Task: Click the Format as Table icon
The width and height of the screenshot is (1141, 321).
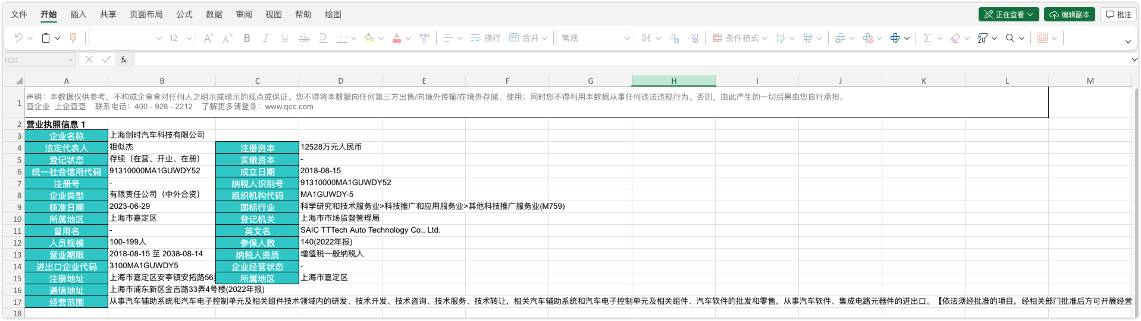Action: [808, 38]
